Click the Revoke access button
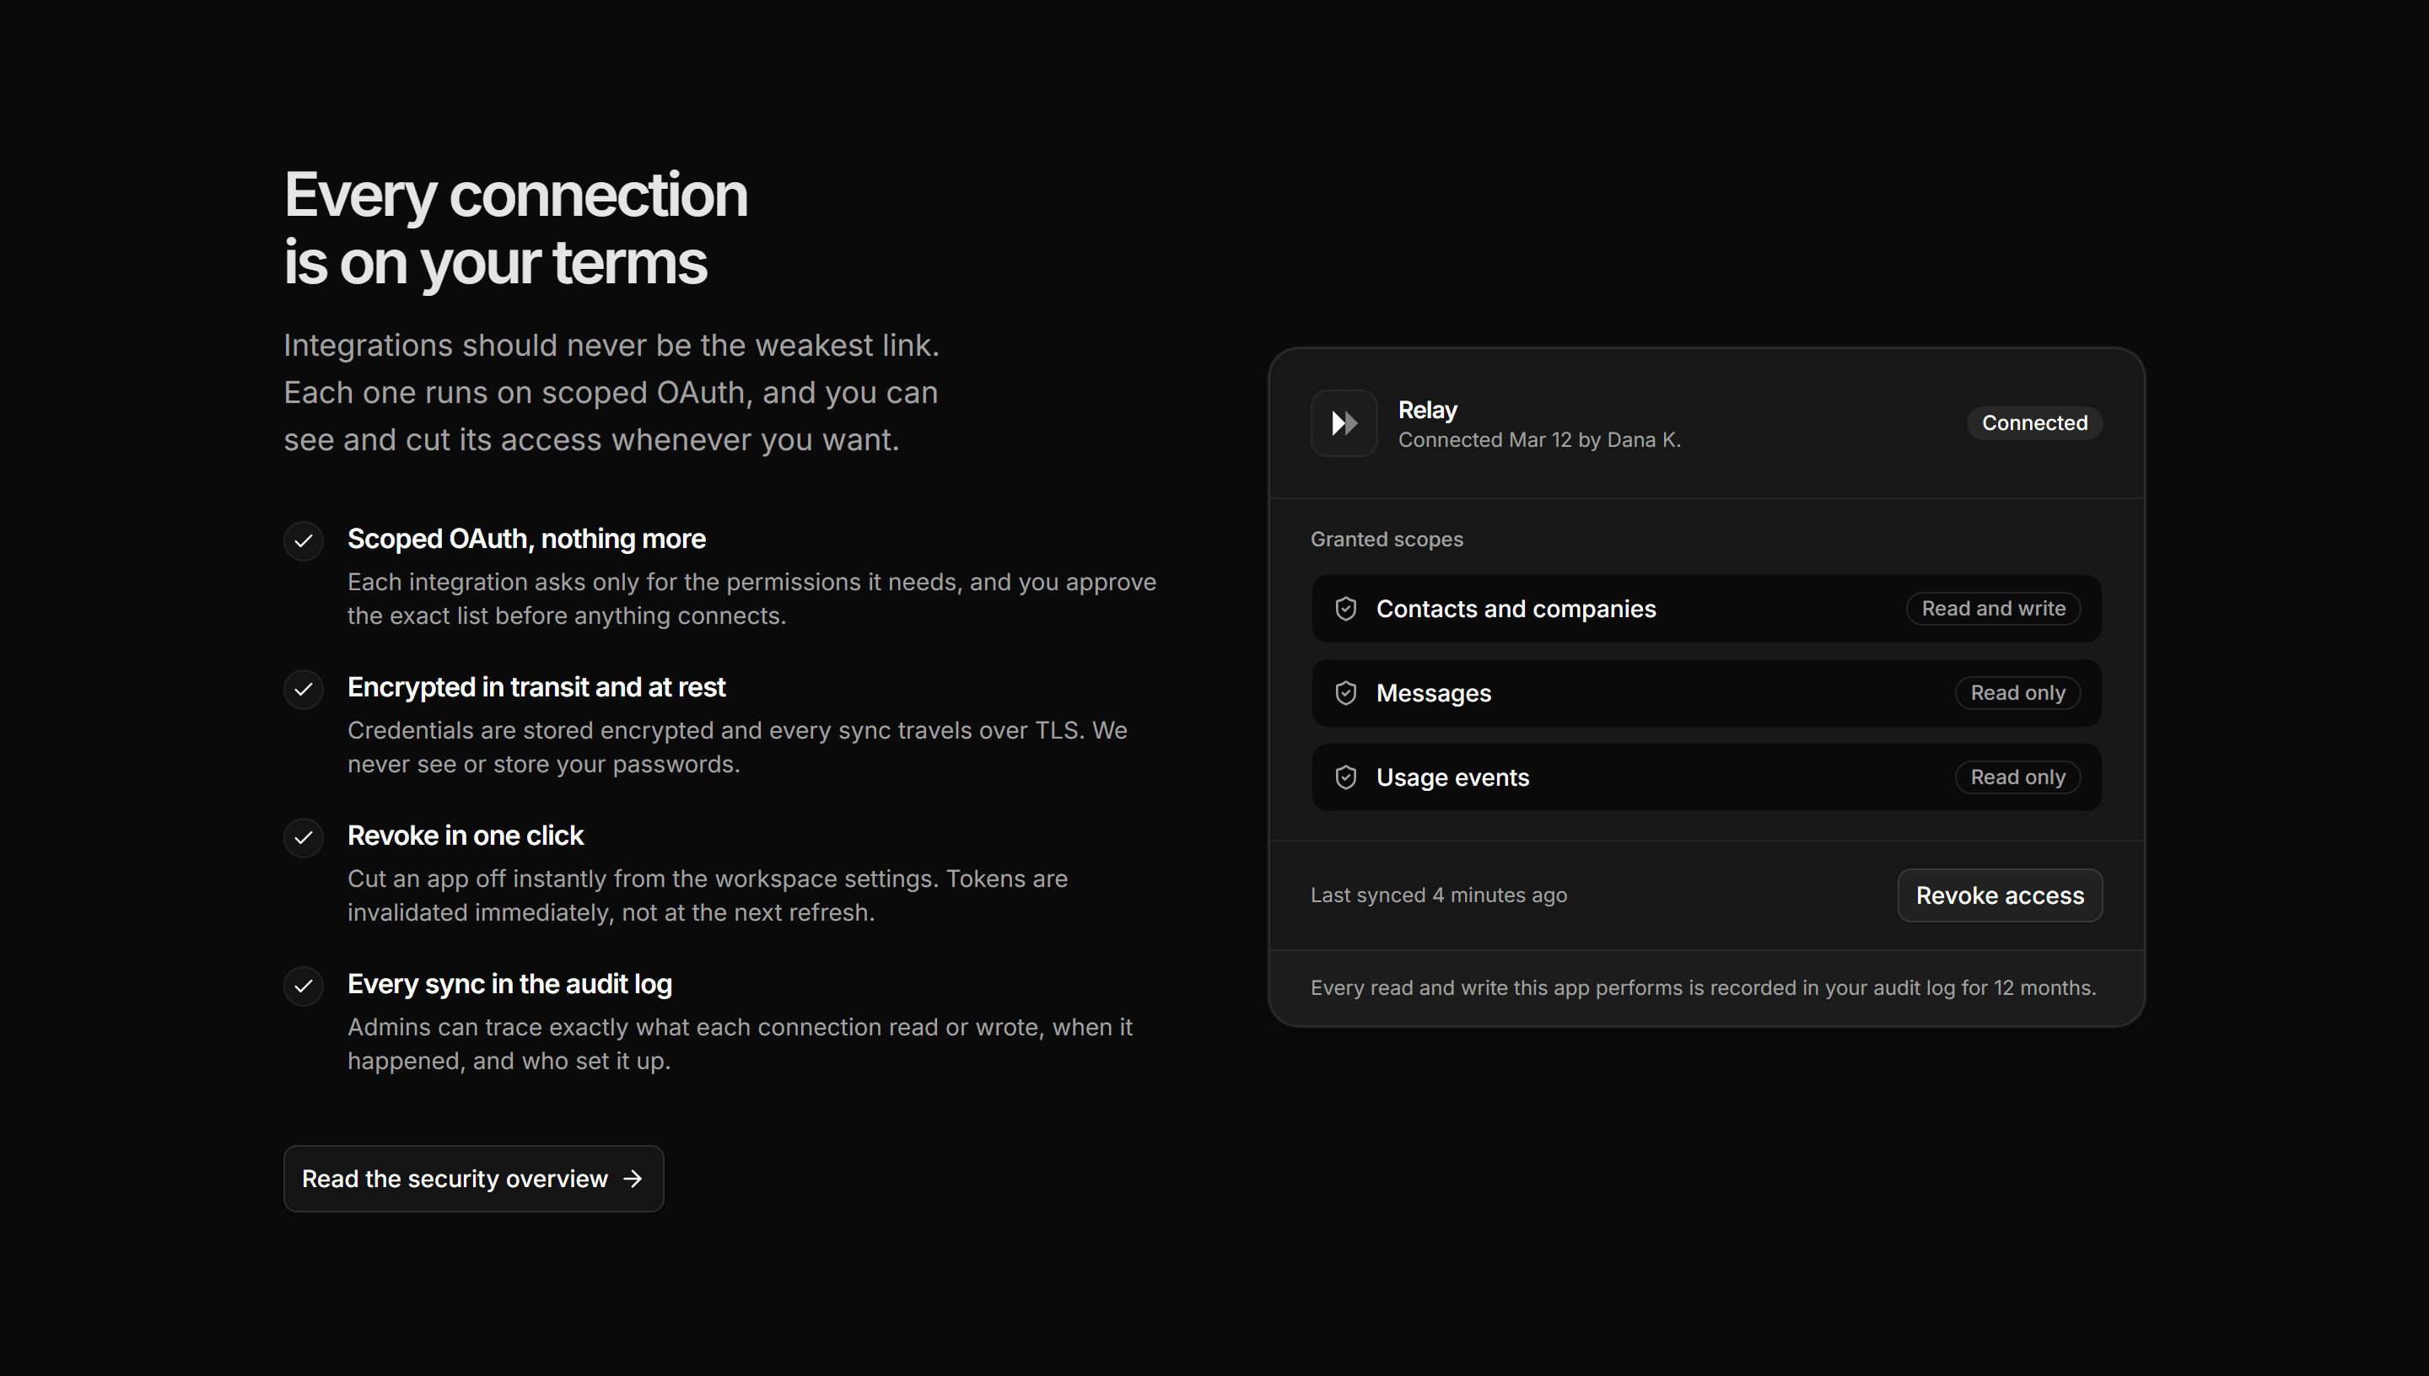Screen dimensions: 2429x1376 (x=2000, y=895)
